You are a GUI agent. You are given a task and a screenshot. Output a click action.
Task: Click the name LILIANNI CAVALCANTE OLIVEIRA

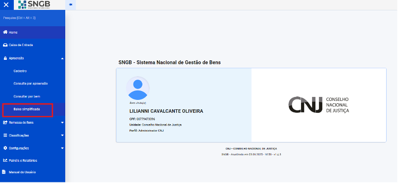pyautogui.click(x=166, y=111)
